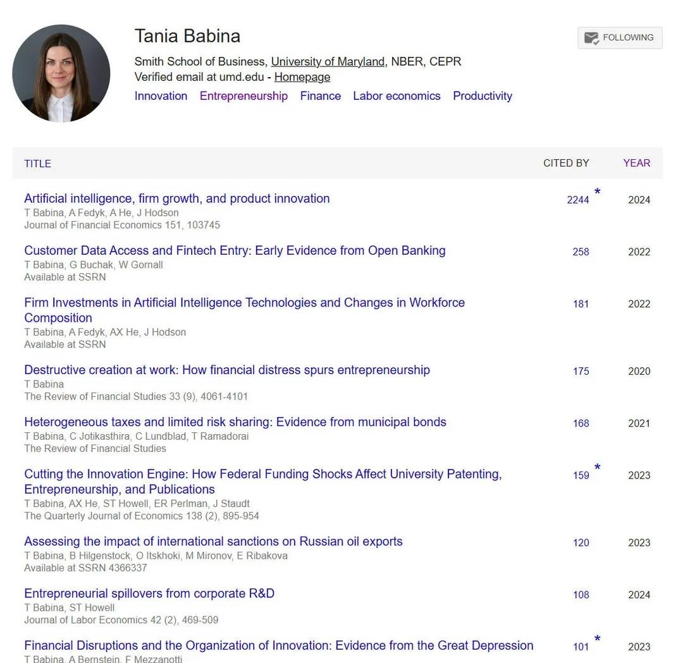Select the Productivity interest tag
The width and height of the screenshot is (683, 663).
click(x=483, y=96)
